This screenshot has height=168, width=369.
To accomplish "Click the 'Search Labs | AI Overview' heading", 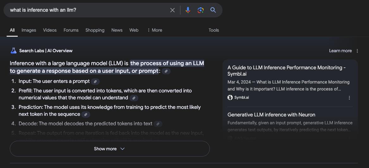I will click(x=46, y=51).
